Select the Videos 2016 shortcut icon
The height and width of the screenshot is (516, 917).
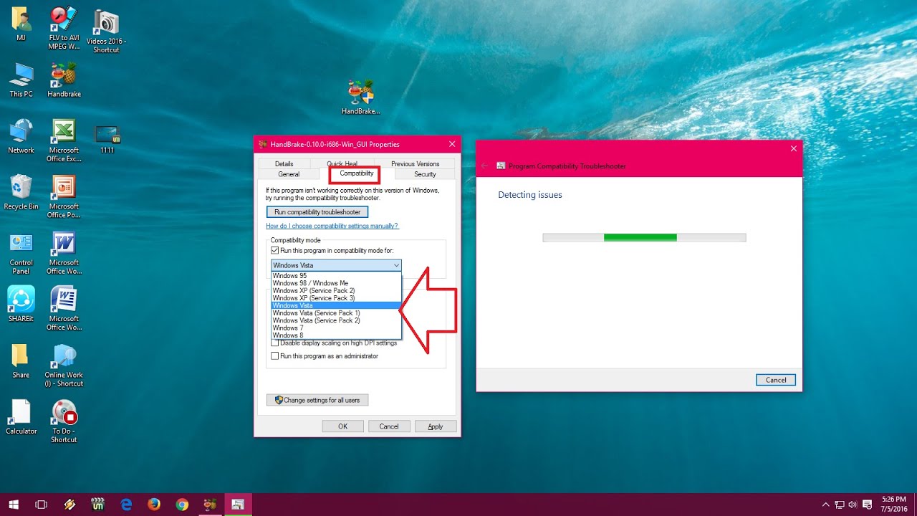point(107,32)
